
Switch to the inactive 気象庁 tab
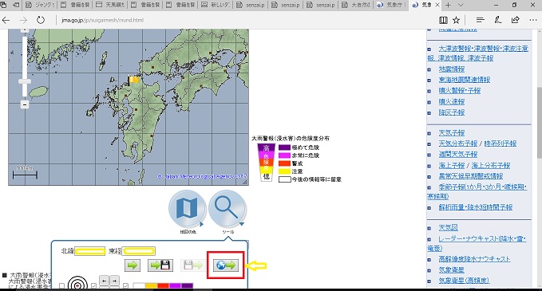pos(392,5)
